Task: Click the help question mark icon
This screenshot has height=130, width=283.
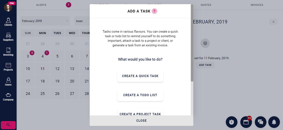Action: point(154,11)
